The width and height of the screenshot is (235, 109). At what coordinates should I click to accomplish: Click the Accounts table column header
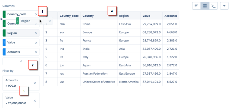171,16
